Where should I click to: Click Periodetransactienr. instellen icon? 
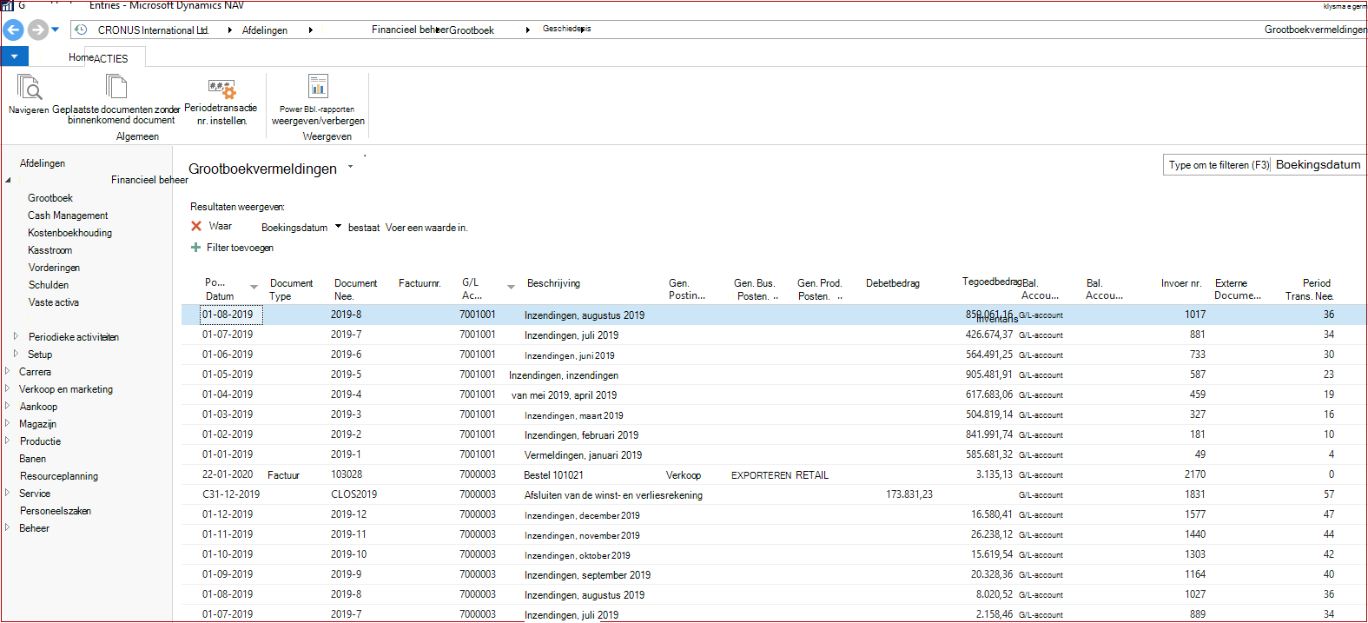click(221, 88)
